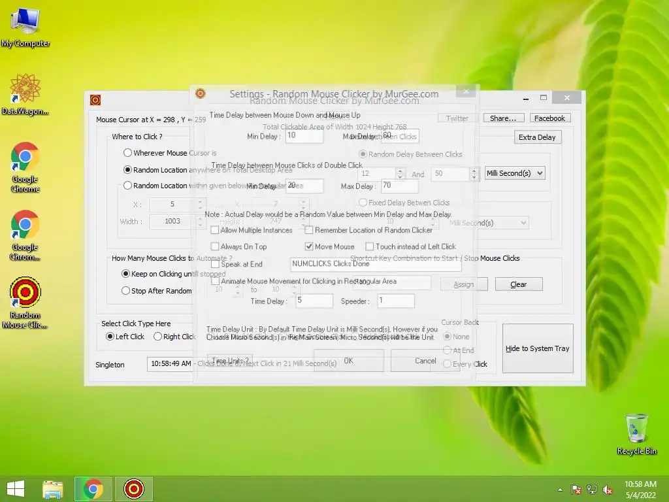669x502 pixels.
Task: Switch to Google Chrome in the taskbar
Action: (93, 489)
